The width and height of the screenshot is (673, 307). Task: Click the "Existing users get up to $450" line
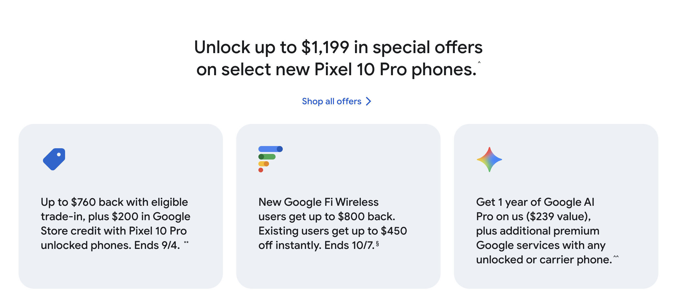point(332,231)
